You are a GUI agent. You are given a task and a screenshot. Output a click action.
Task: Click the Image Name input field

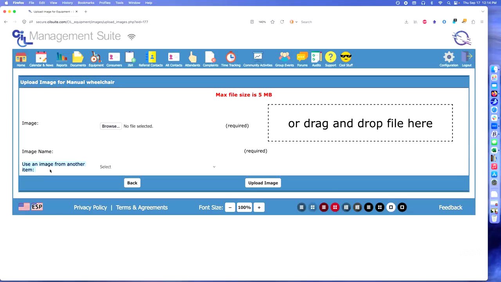[x=170, y=151]
